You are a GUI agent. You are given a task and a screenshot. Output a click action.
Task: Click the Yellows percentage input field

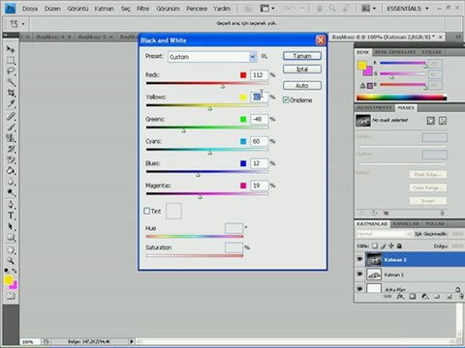pos(259,97)
